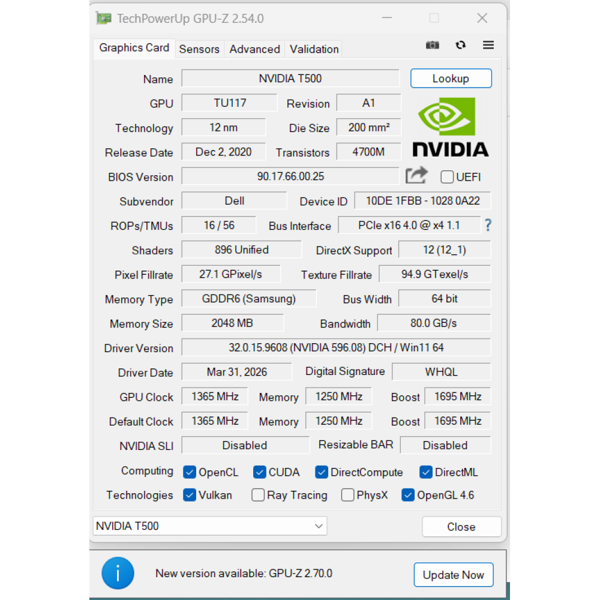
Task: Click the Bus Interface value PCIe x16 4.0
Action: point(409,226)
